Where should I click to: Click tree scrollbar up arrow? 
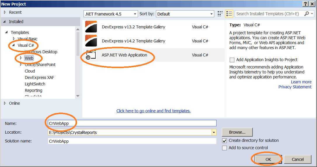click(78, 29)
